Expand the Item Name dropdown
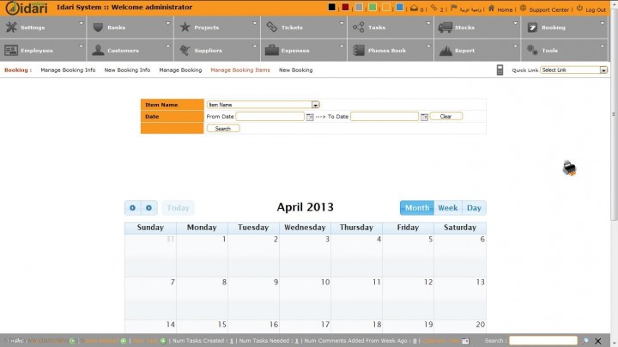618x347 pixels. coord(315,105)
